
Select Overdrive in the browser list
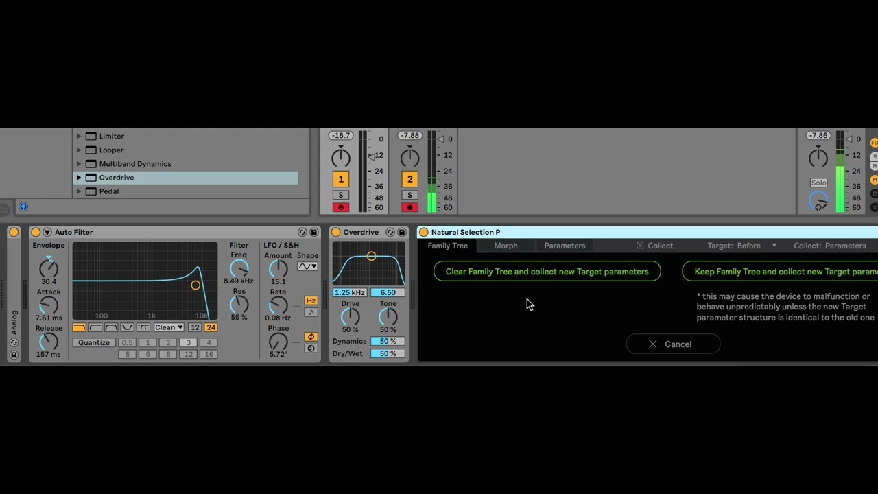(x=186, y=178)
